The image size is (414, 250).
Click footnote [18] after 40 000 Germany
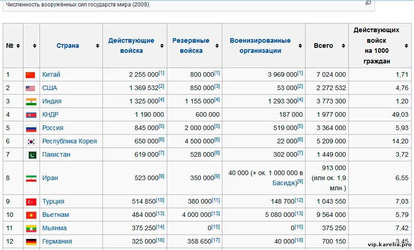(299, 240)
